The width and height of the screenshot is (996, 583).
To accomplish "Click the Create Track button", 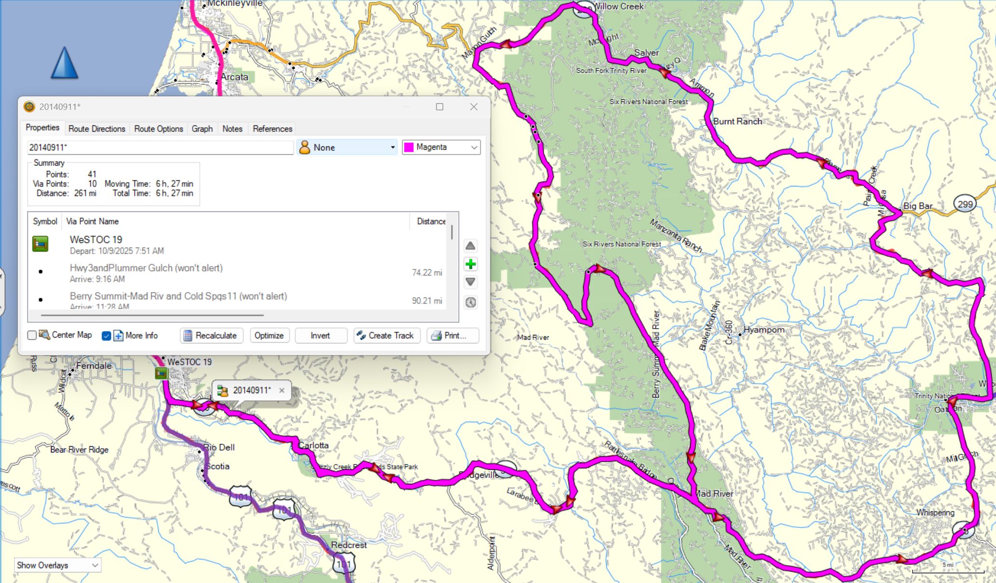I will tap(386, 335).
